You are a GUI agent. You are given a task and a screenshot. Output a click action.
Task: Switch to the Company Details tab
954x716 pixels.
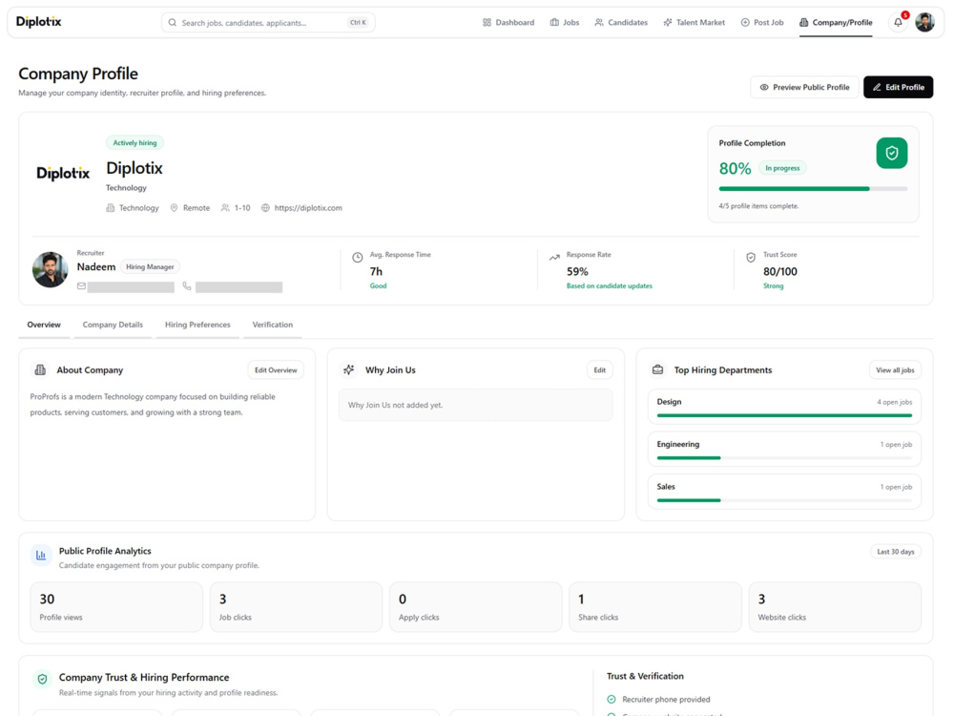(x=113, y=325)
